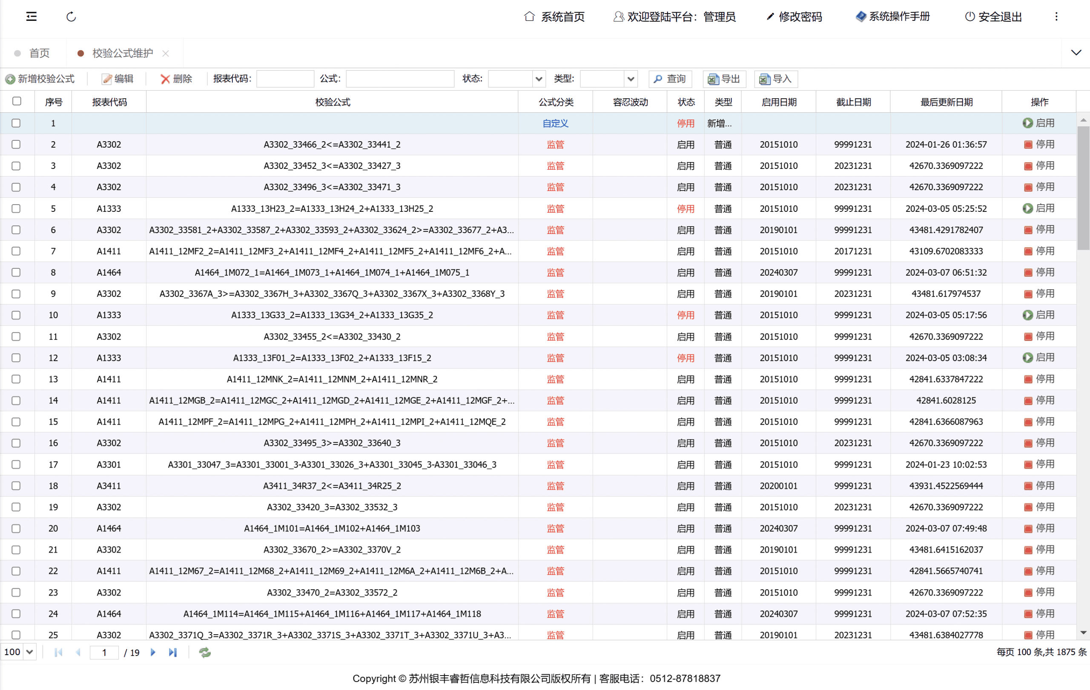Click the table vertical scrollbar thumb
Screen dimensions: 1090x690
(x=1083, y=188)
